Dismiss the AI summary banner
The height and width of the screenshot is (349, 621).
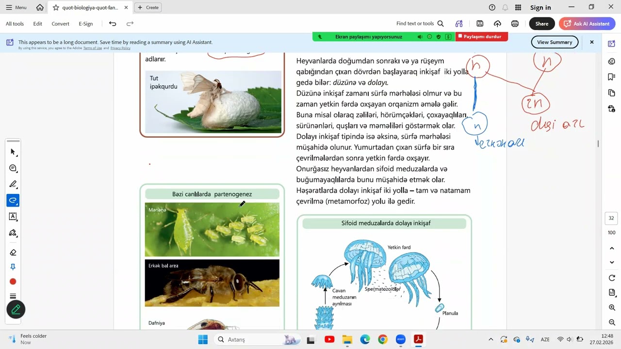point(591,42)
